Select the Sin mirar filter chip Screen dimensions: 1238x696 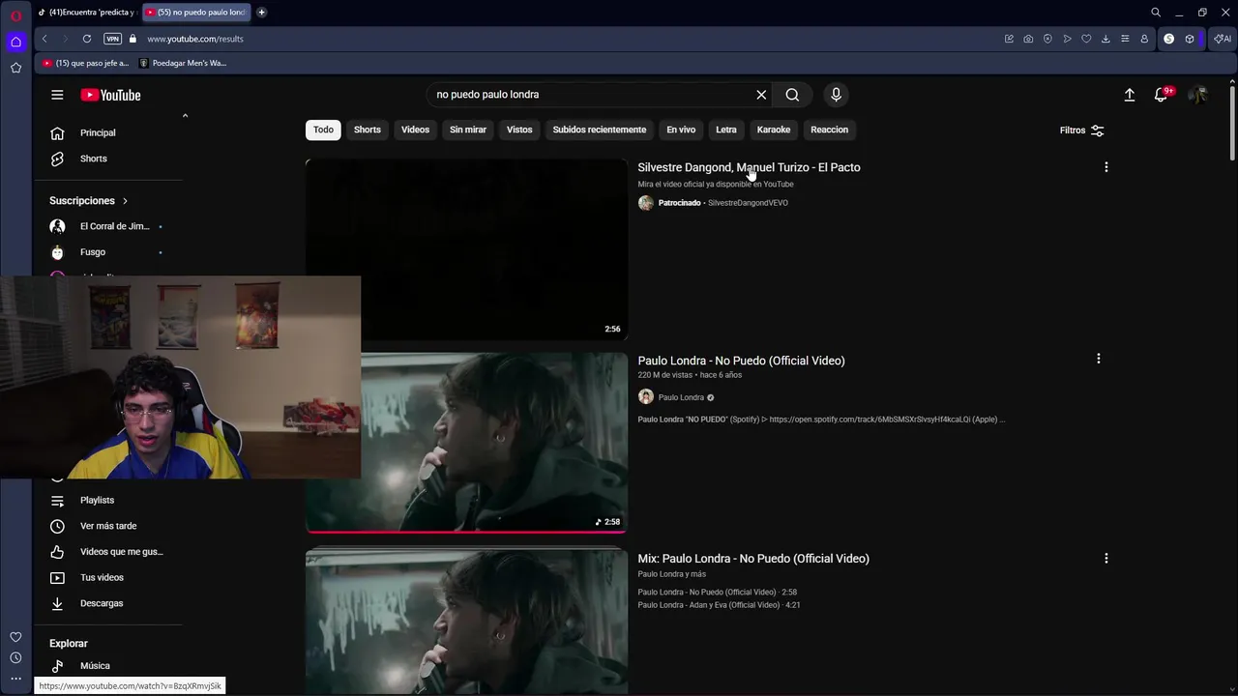pos(467,130)
